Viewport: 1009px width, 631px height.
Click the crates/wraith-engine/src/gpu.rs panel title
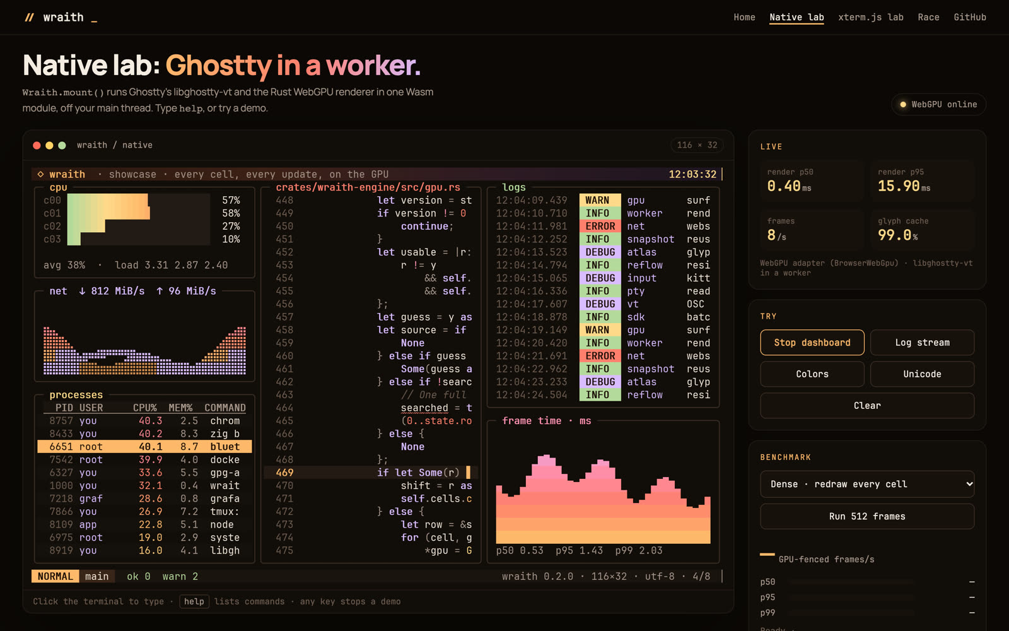coord(368,187)
